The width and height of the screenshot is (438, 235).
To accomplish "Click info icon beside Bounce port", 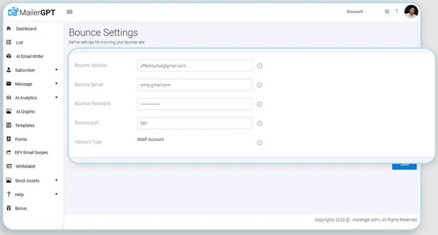I will pos(260,123).
